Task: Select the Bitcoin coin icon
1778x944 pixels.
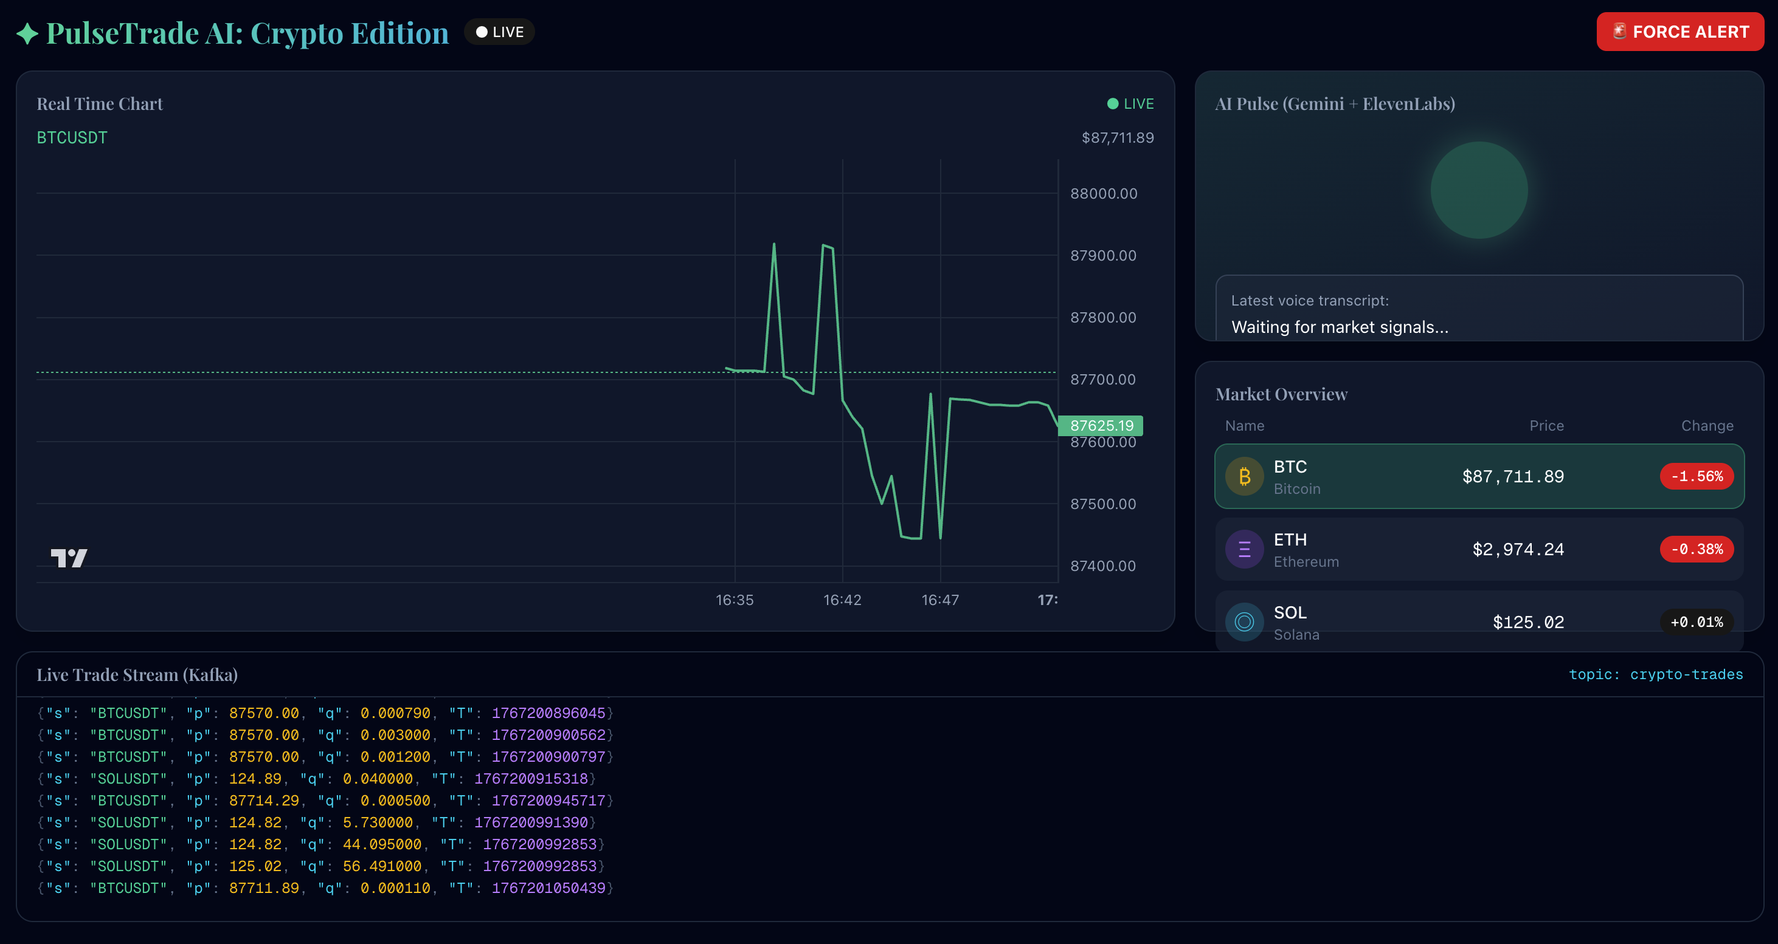Action: click(1244, 476)
